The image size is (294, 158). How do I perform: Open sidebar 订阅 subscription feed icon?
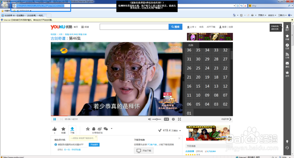287,56
